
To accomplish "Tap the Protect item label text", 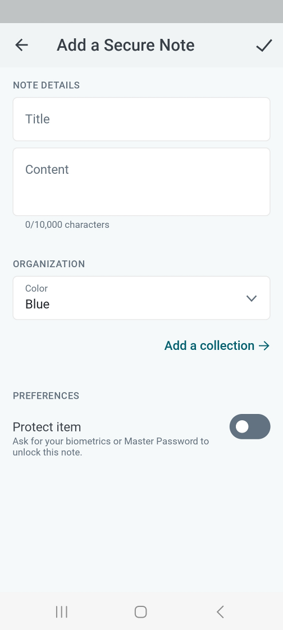I will (x=47, y=427).
